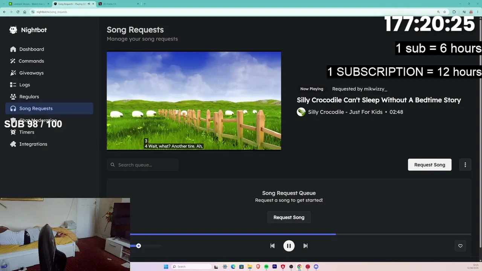Click the Nightbot logo icon
Viewport: 482px width, 271px height.
pos(13,30)
